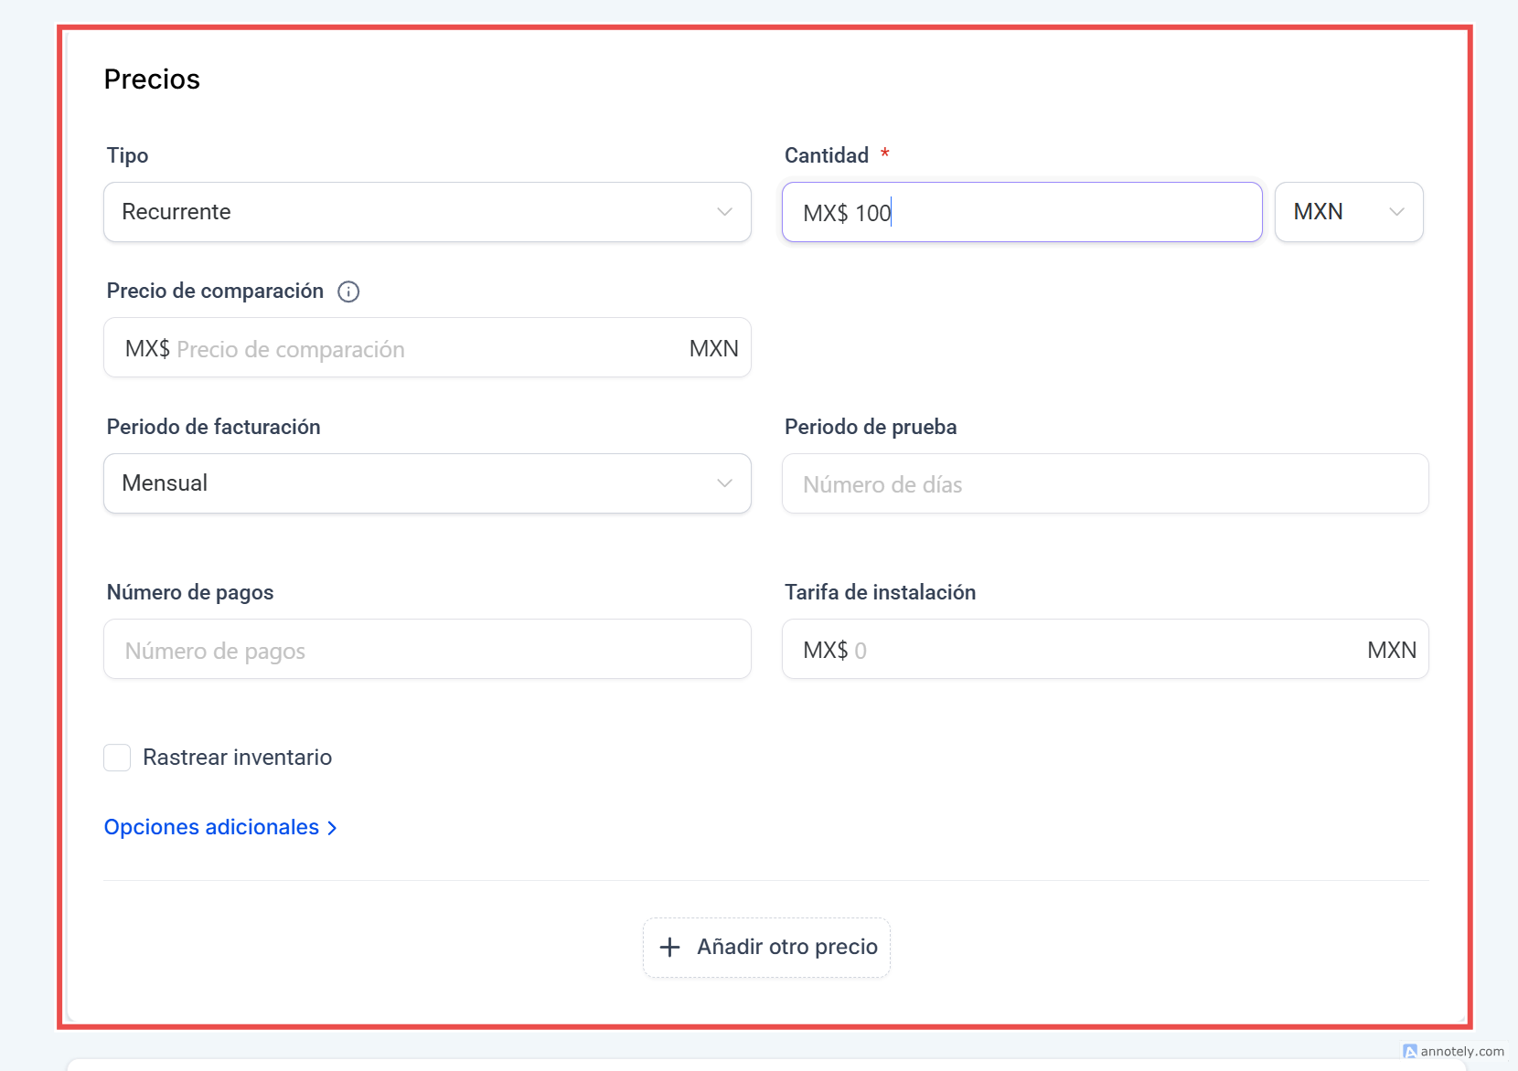Viewport: 1518px width, 1071px height.
Task: Click the arrow icon next to Opciones adicionales
Action: click(333, 828)
